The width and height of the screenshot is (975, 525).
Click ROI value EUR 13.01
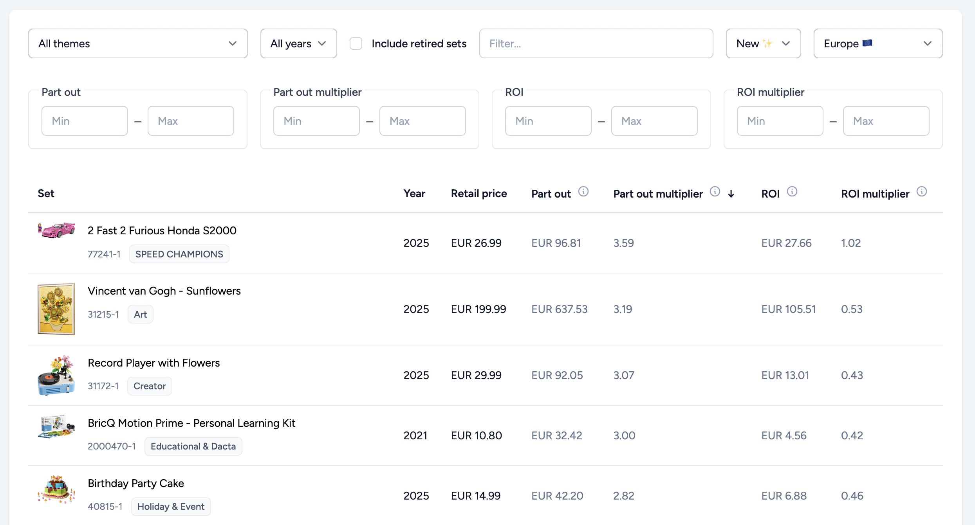coord(785,375)
